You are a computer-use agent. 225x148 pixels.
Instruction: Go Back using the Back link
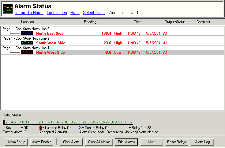(75, 13)
